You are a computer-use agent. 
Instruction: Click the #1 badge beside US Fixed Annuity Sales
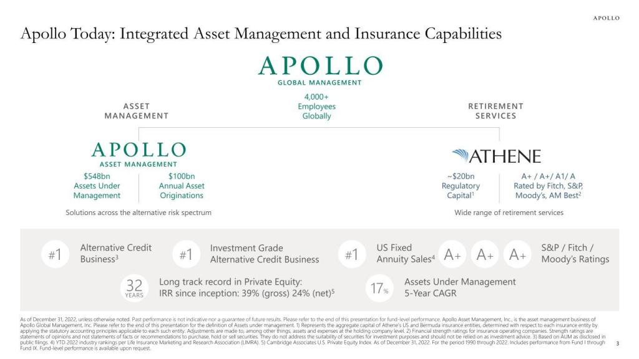pos(352,255)
